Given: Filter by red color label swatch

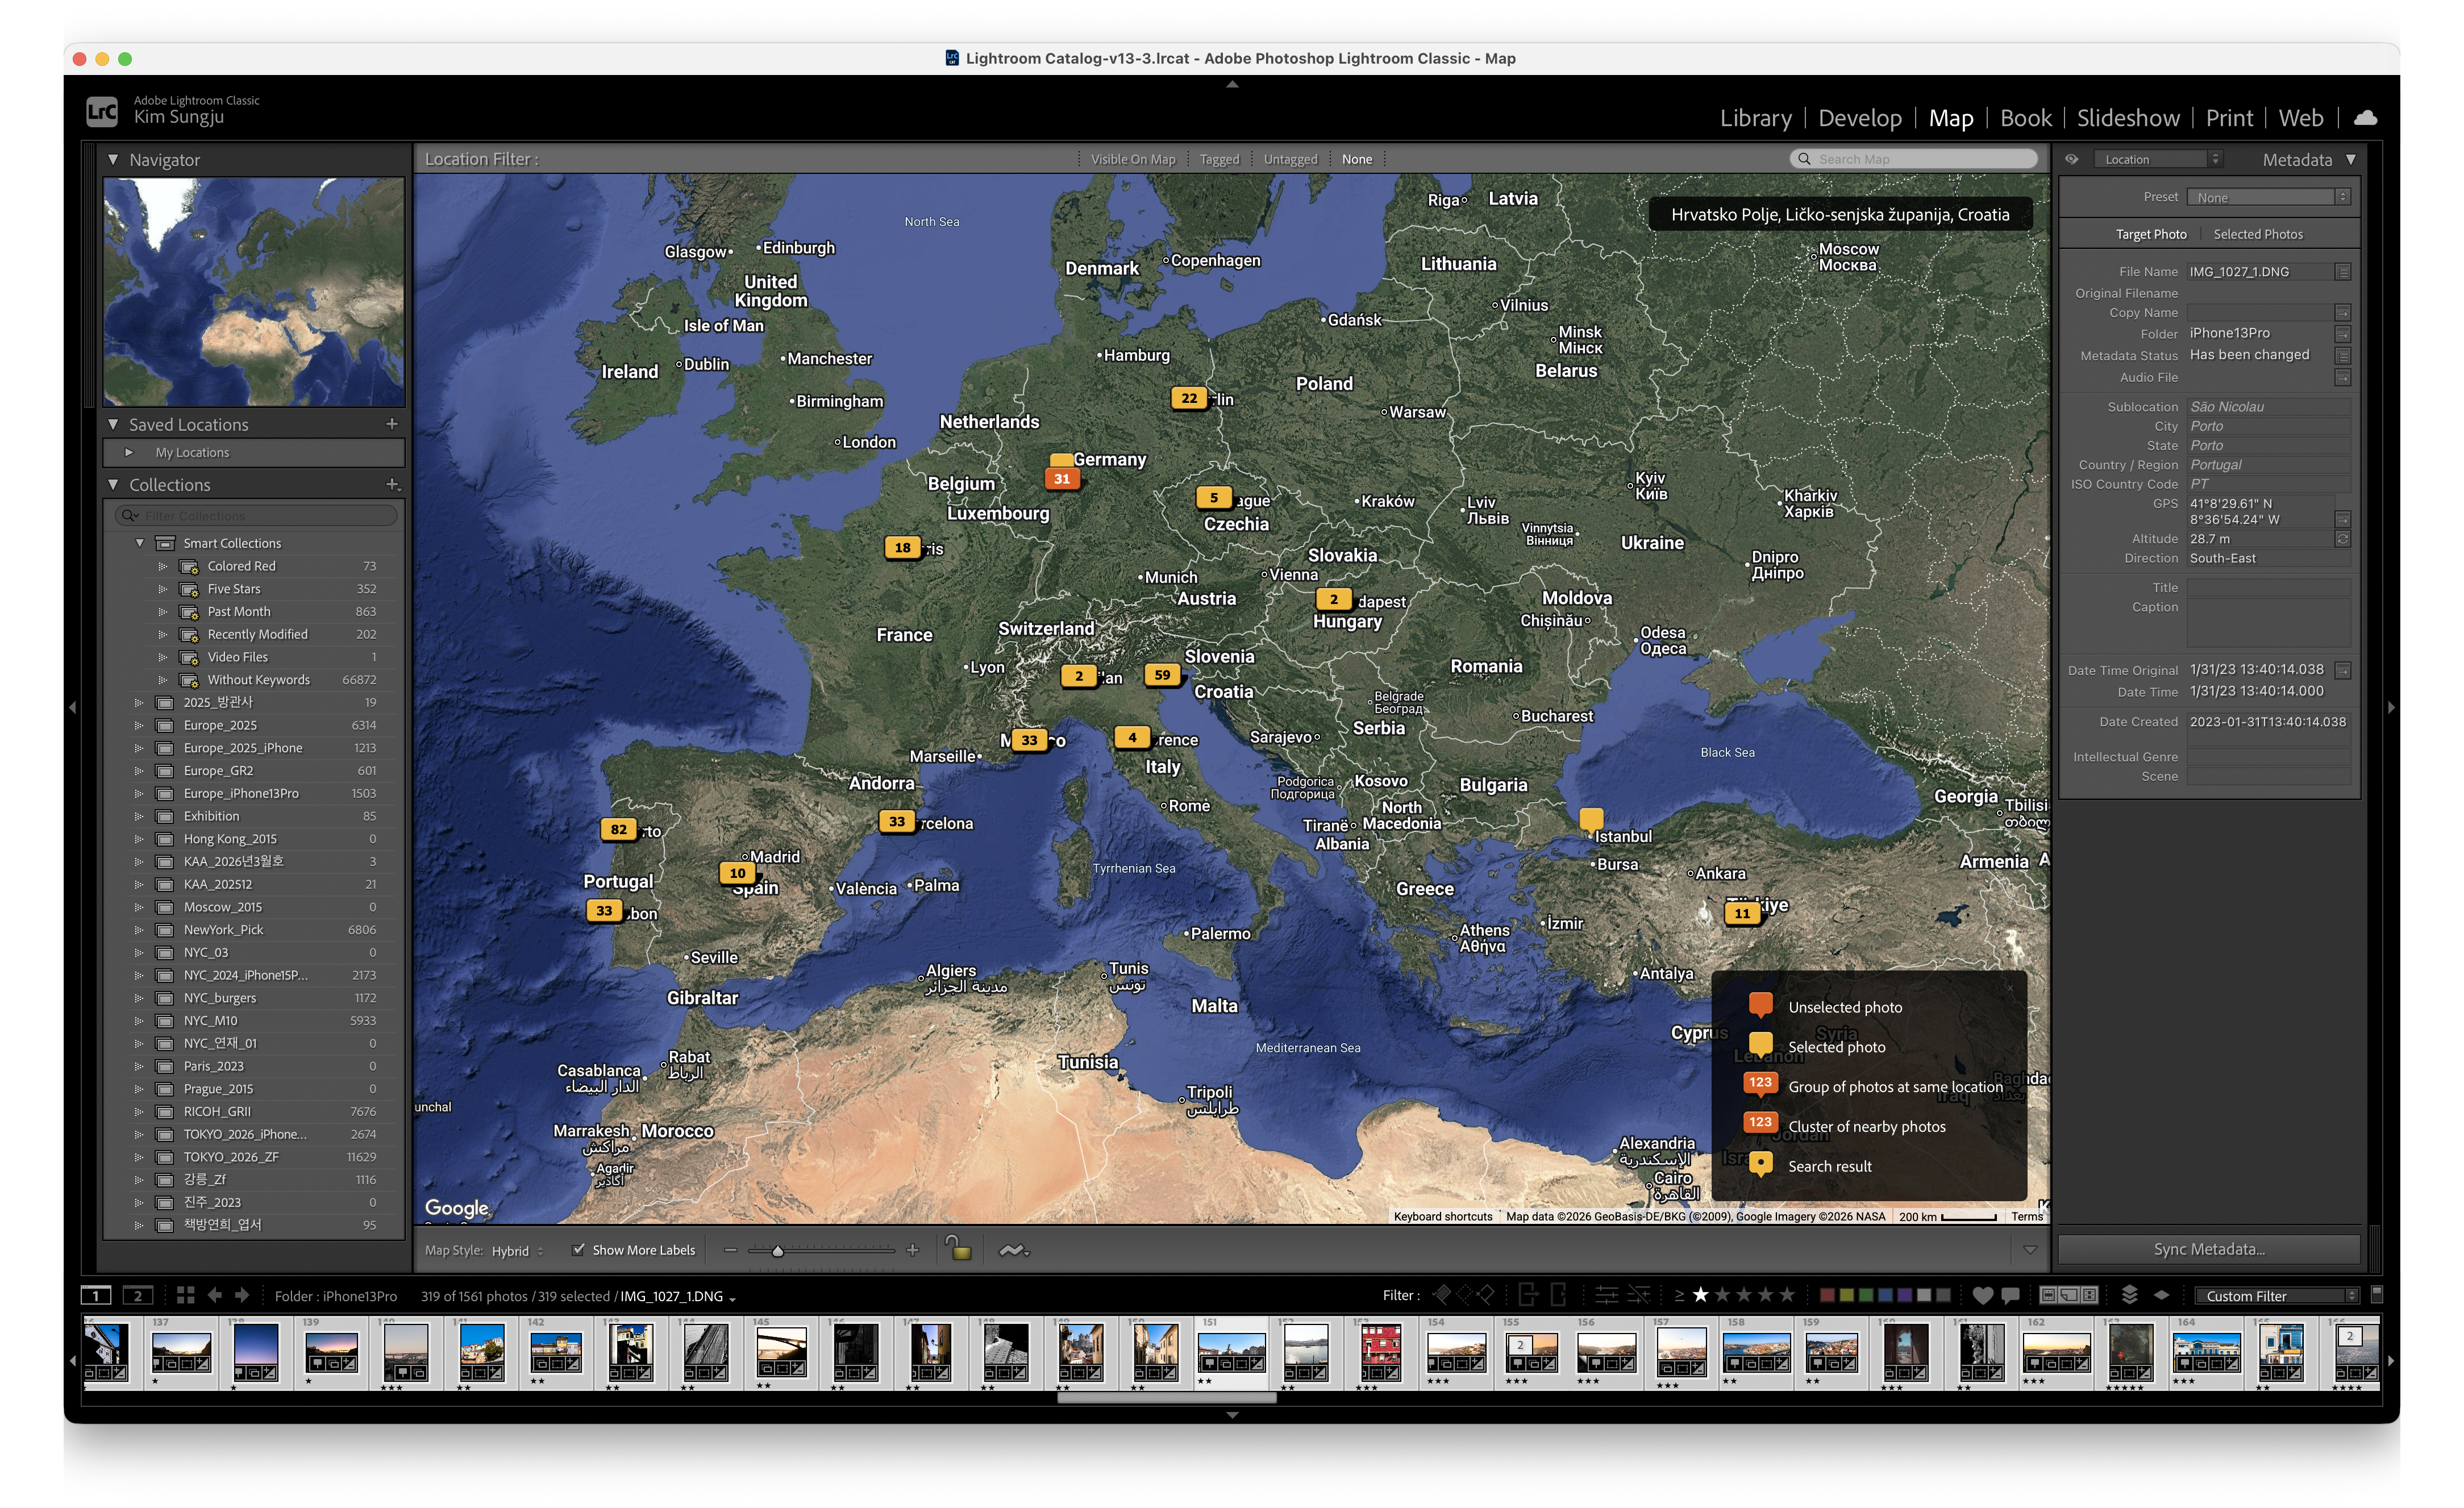Looking at the screenshot, I should click(1827, 1296).
